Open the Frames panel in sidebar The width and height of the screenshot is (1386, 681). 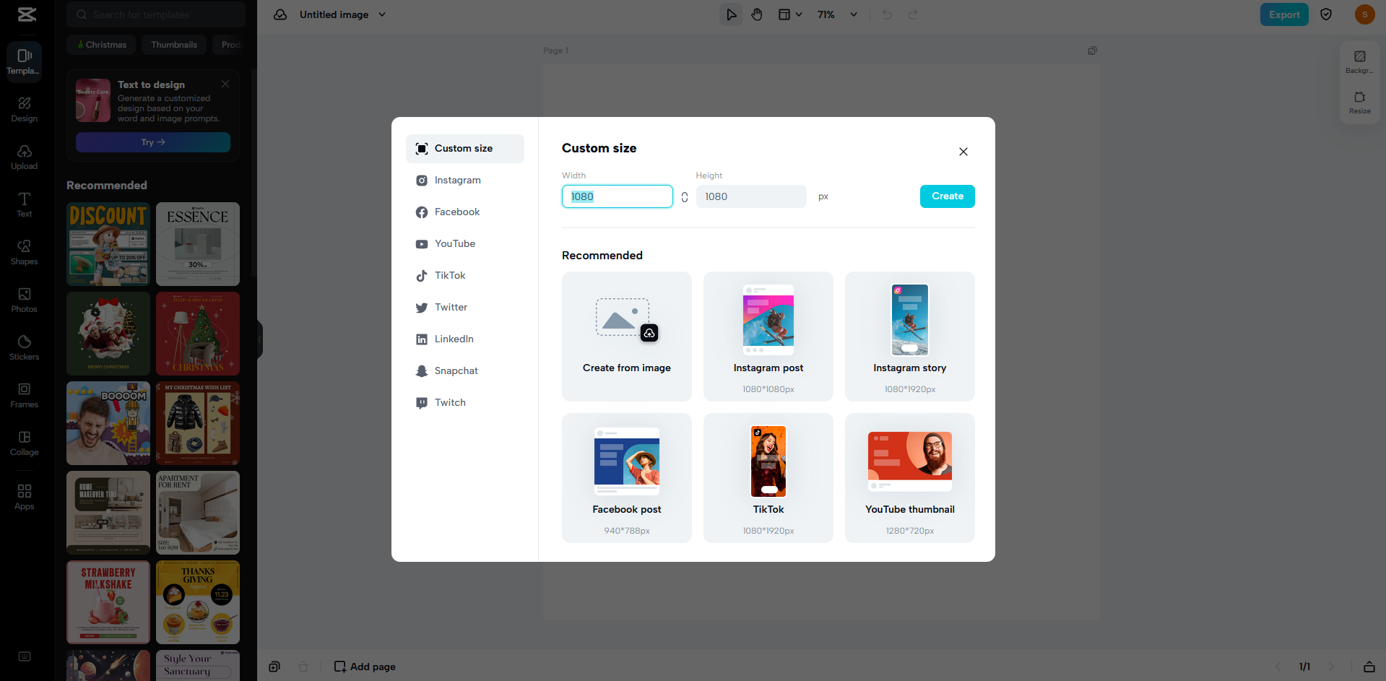pyautogui.click(x=25, y=395)
